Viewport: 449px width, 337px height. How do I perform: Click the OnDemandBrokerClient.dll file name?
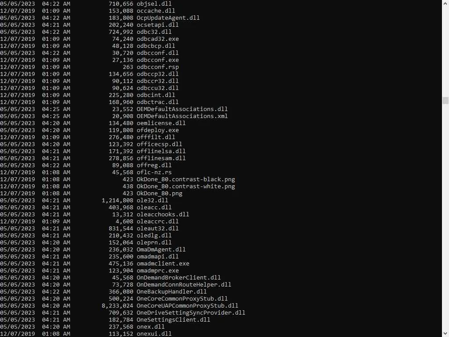[178, 278]
